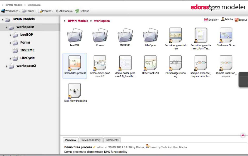This screenshot has height=156, width=248.
Task: Select the Customer Order model icon
Action: 226,35
